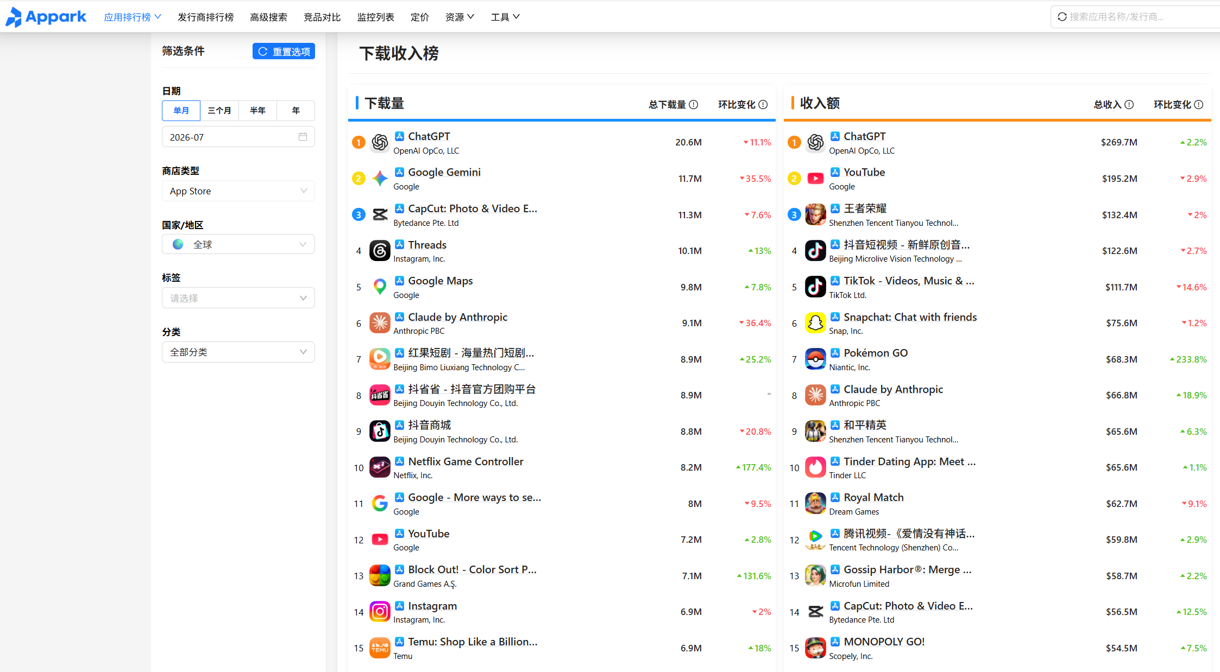1220x672 pixels.
Task: Select 半年 date range
Action: click(x=257, y=111)
